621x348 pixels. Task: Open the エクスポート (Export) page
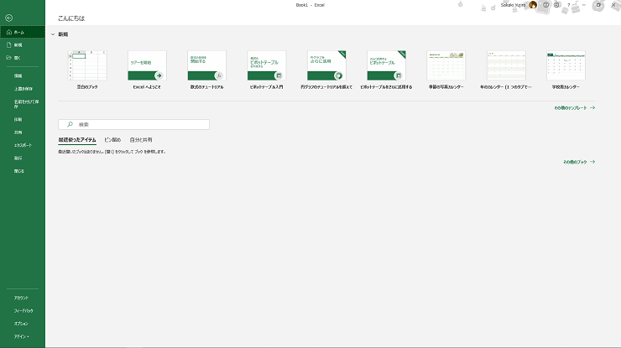coord(23,145)
